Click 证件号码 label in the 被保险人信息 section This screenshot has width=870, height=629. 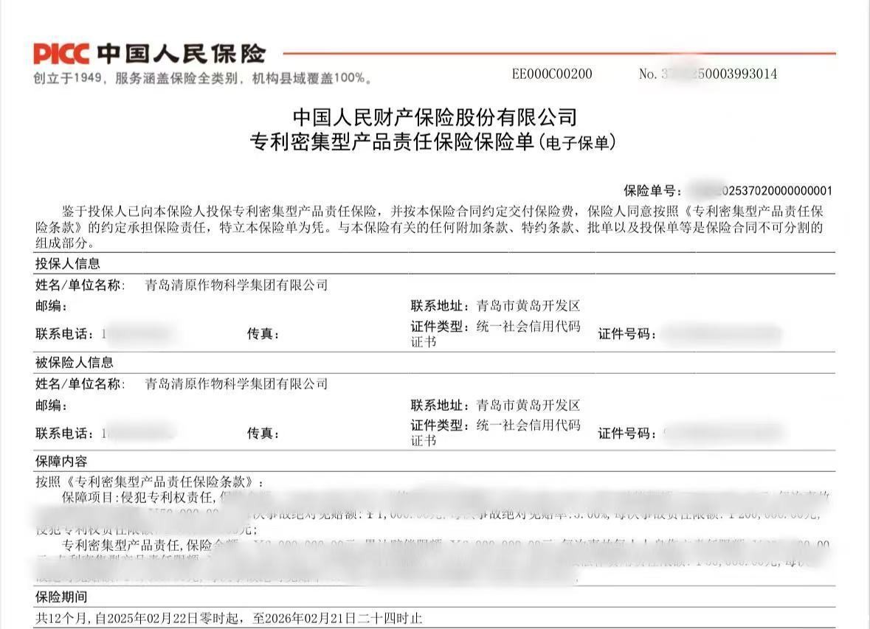click(627, 434)
